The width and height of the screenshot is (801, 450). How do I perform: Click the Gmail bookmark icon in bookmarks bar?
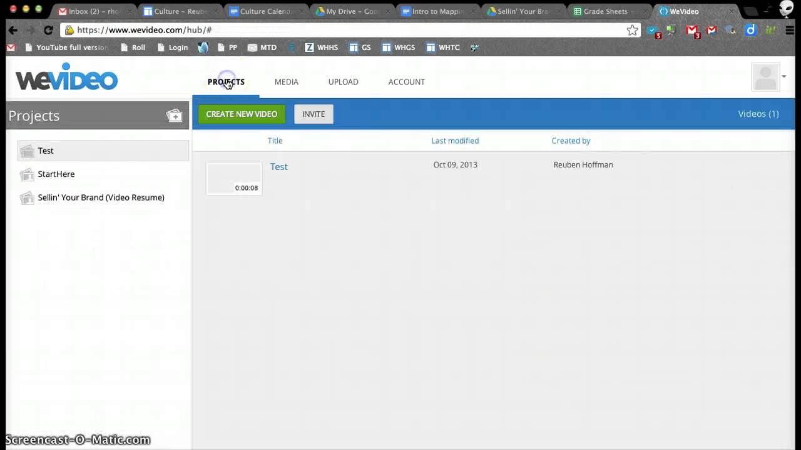(11, 47)
